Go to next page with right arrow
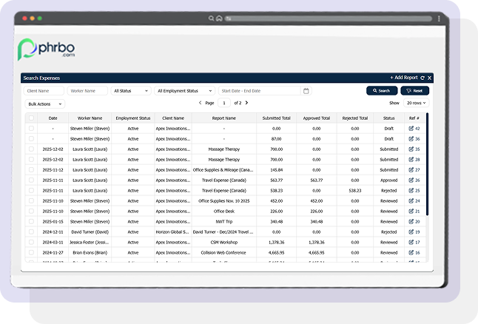Viewport: 478px width, 324px height. pyautogui.click(x=246, y=104)
